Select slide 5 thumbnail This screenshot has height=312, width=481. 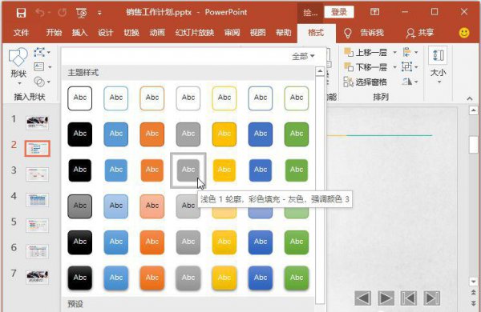[x=37, y=226]
